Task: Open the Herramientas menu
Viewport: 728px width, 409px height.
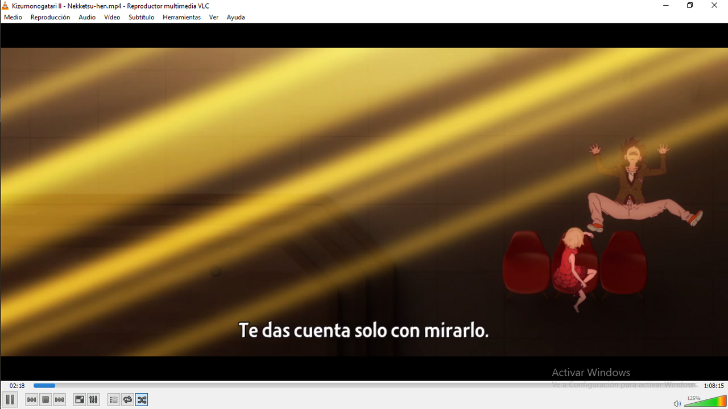Action: (181, 17)
